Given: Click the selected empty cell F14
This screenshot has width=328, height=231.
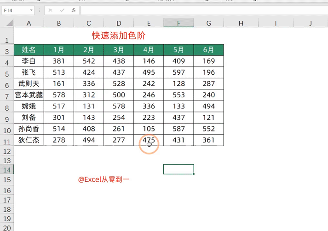Looking at the screenshot, I should pyautogui.click(x=178, y=169).
